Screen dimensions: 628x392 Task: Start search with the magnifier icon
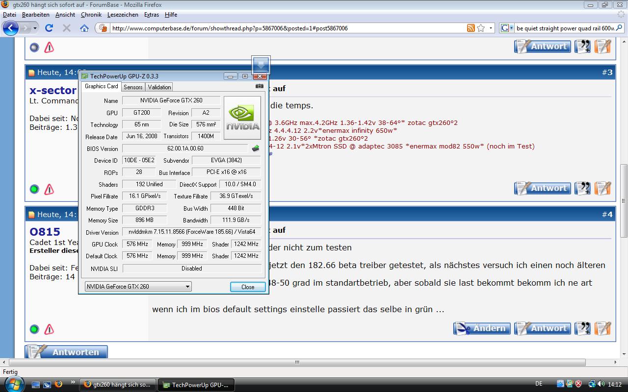pyautogui.click(x=619, y=28)
